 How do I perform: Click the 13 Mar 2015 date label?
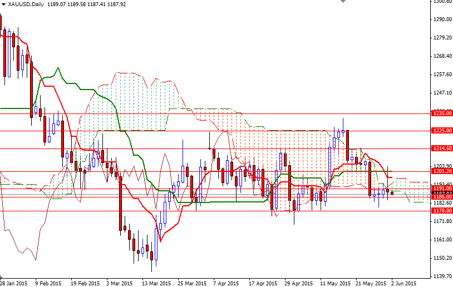[156, 283]
